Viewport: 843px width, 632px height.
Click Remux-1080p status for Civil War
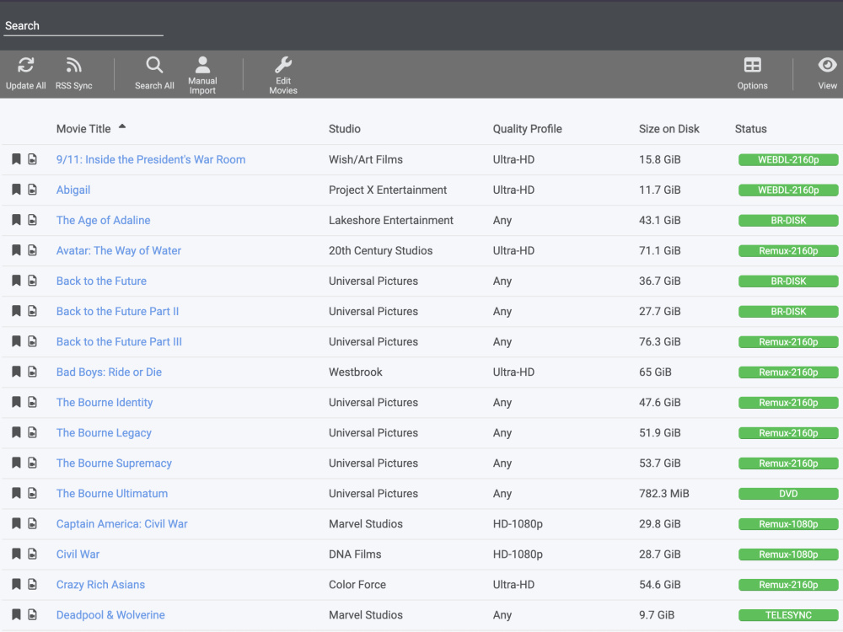[x=788, y=554]
